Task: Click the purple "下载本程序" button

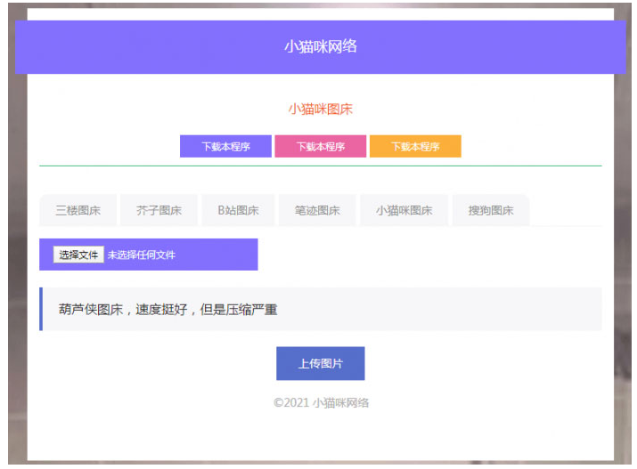Action: (225, 147)
